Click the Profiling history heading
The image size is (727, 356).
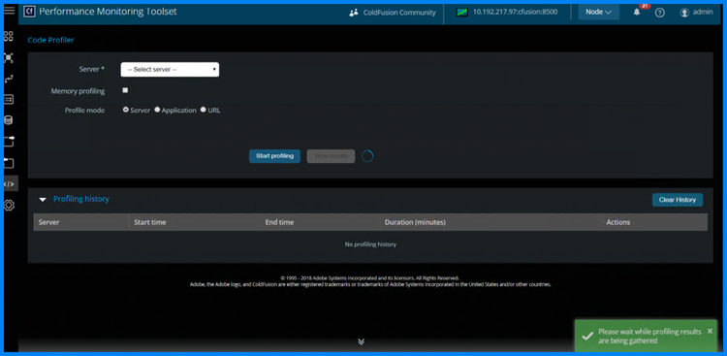(81, 199)
